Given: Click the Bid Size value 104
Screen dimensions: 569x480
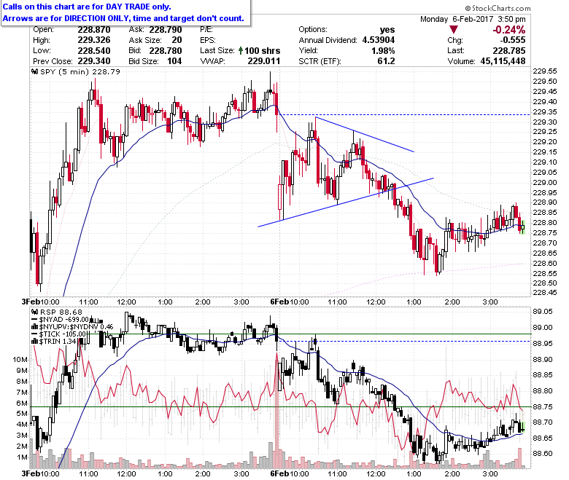Looking at the screenshot, I should click(174, 61).
